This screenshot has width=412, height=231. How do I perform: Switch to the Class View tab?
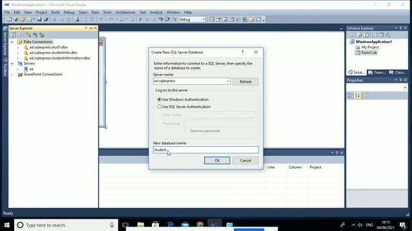(x=398, y=73)
